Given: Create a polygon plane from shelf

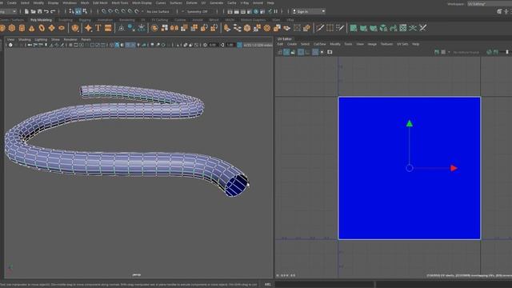Looking at the screenshot, I should click(x=51, y=28).
